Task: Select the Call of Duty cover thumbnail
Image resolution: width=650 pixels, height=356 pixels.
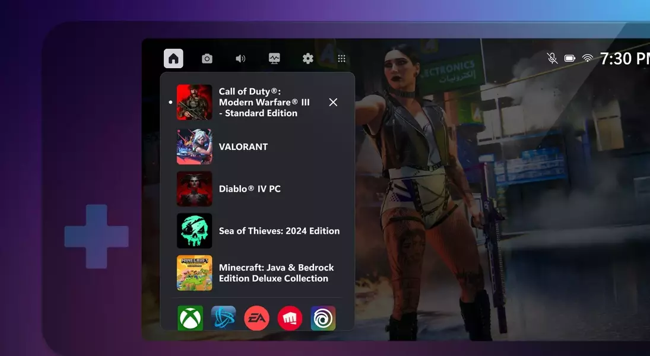Action: tap(195, 103)
